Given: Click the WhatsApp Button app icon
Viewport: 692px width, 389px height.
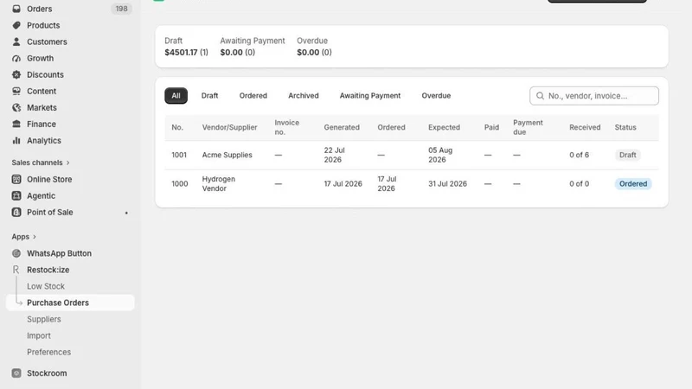Looking at the screenshot, I should click(x=16, y=253).
